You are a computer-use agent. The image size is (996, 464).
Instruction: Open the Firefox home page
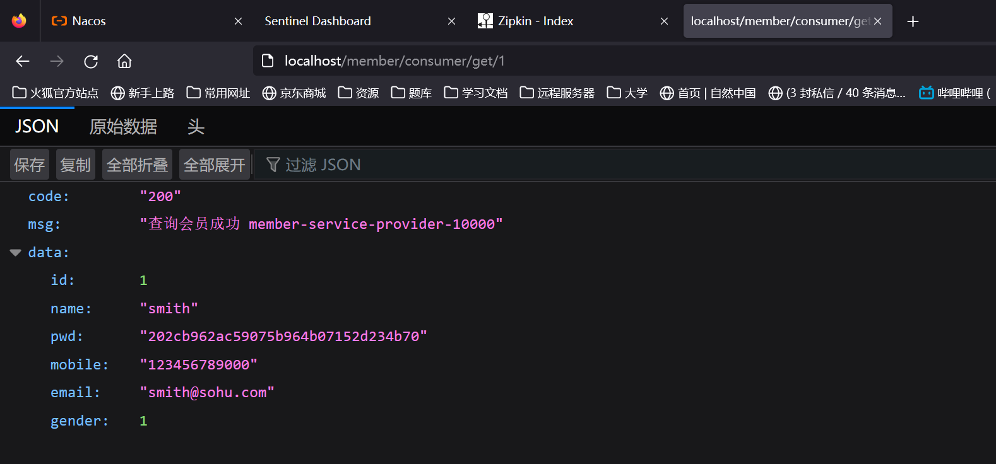124,61
